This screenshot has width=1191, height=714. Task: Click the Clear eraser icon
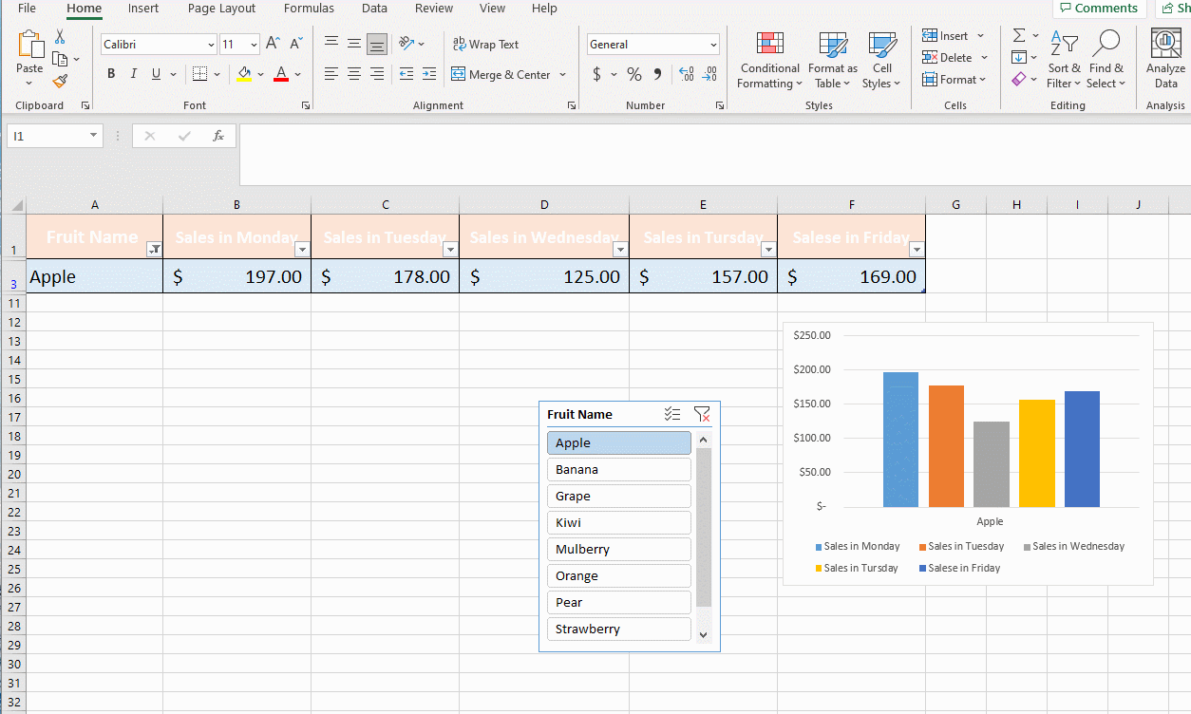[x=1019, y=79]
